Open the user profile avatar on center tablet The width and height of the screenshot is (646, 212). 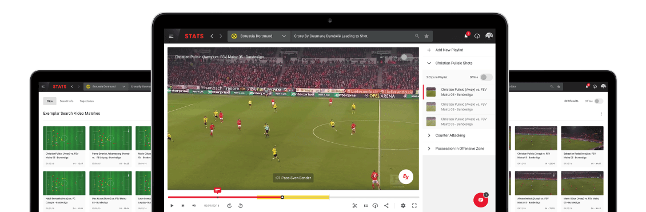(489, 36)
